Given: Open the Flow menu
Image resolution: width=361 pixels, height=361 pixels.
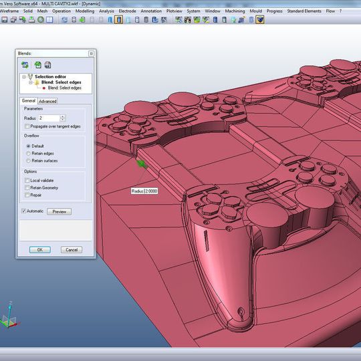Looking at the screenshot, I should (330, 11).
